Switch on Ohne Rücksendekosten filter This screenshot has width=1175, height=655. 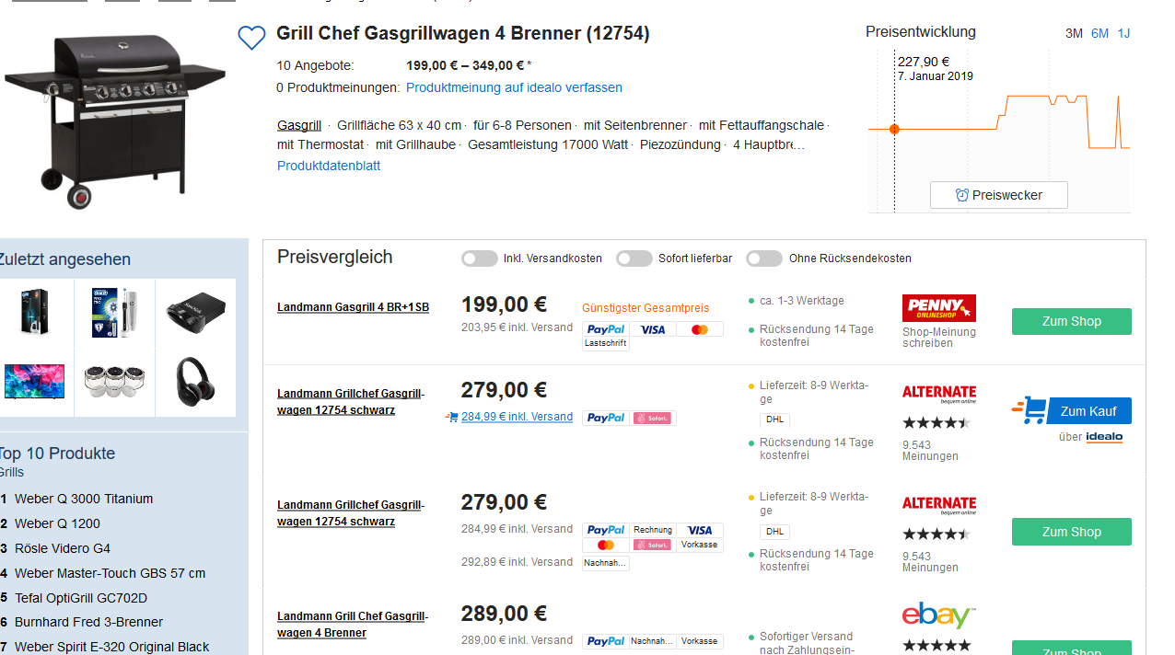pos(764,259)
